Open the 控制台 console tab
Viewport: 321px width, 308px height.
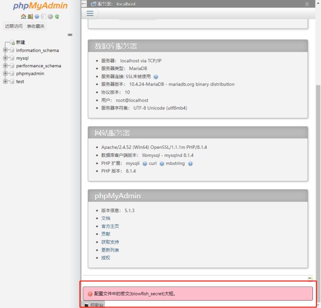94,305
